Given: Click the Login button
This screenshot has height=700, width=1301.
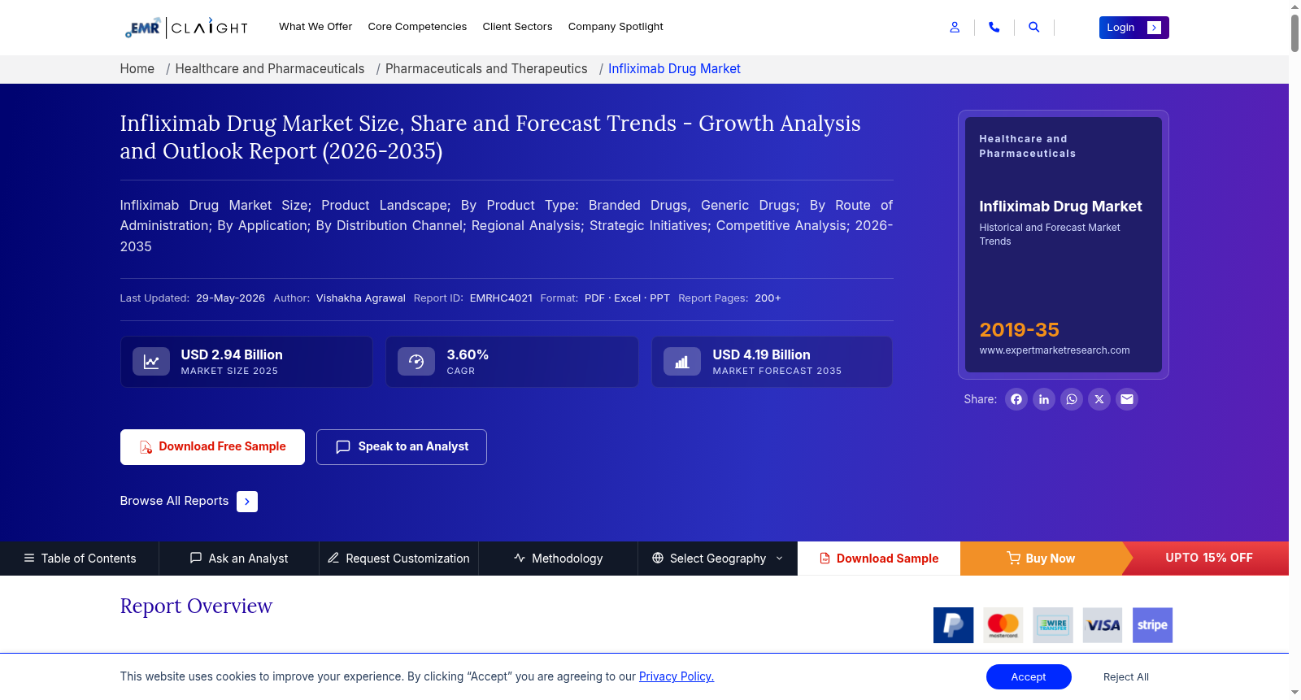Looking at the screenshot, I should (1133, 28).
